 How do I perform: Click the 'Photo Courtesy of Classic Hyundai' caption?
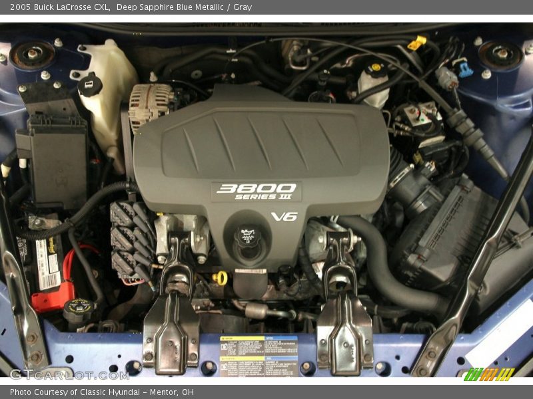tap(75, 392)
